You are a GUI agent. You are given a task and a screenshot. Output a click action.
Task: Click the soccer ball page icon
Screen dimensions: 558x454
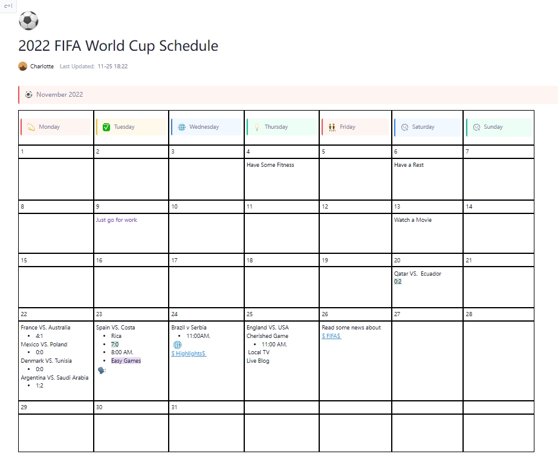coord(28,21)
